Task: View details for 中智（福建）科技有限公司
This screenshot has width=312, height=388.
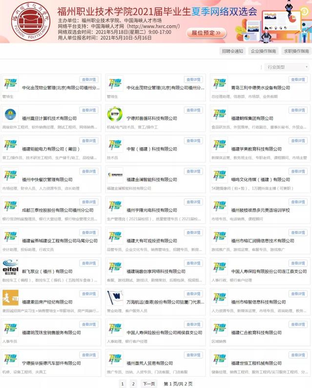Action: [193, 141]
